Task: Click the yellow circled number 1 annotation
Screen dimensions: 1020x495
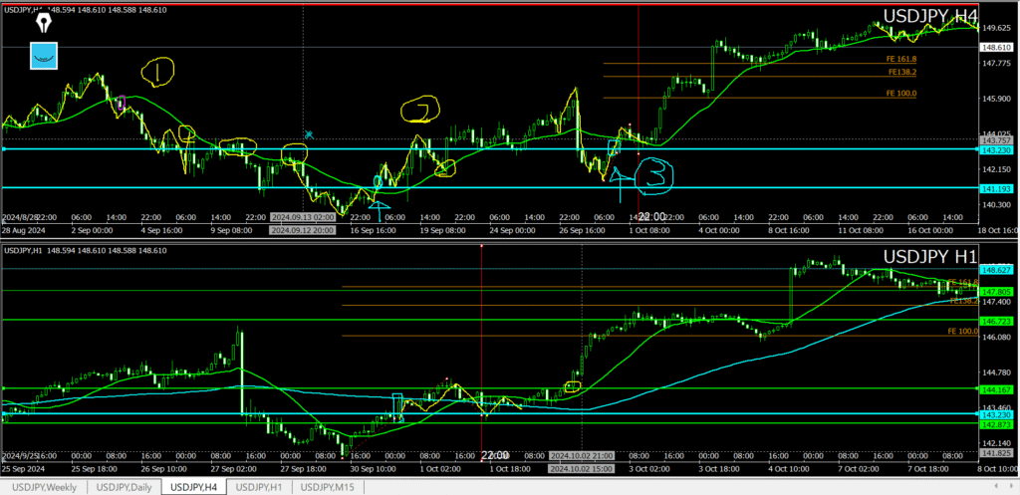Action: 158,71
